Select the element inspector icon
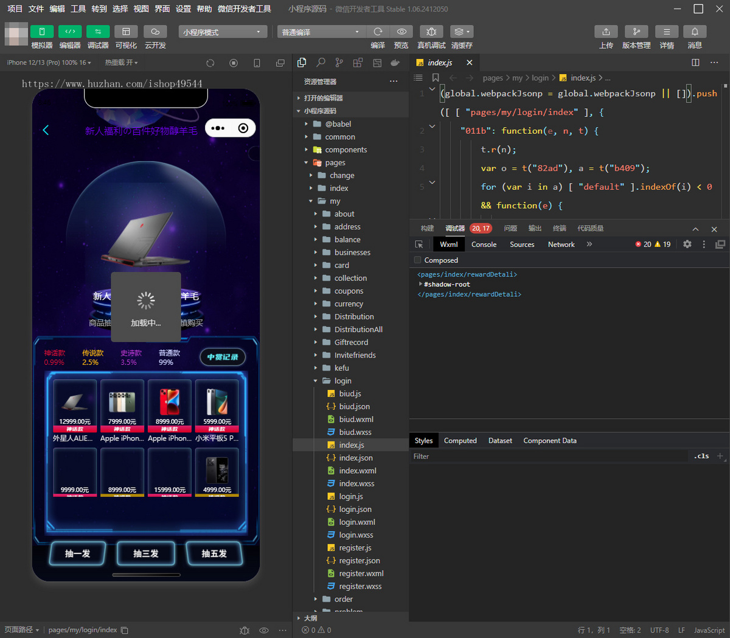The height and width of the screenshot is (638, 730). 419,244
